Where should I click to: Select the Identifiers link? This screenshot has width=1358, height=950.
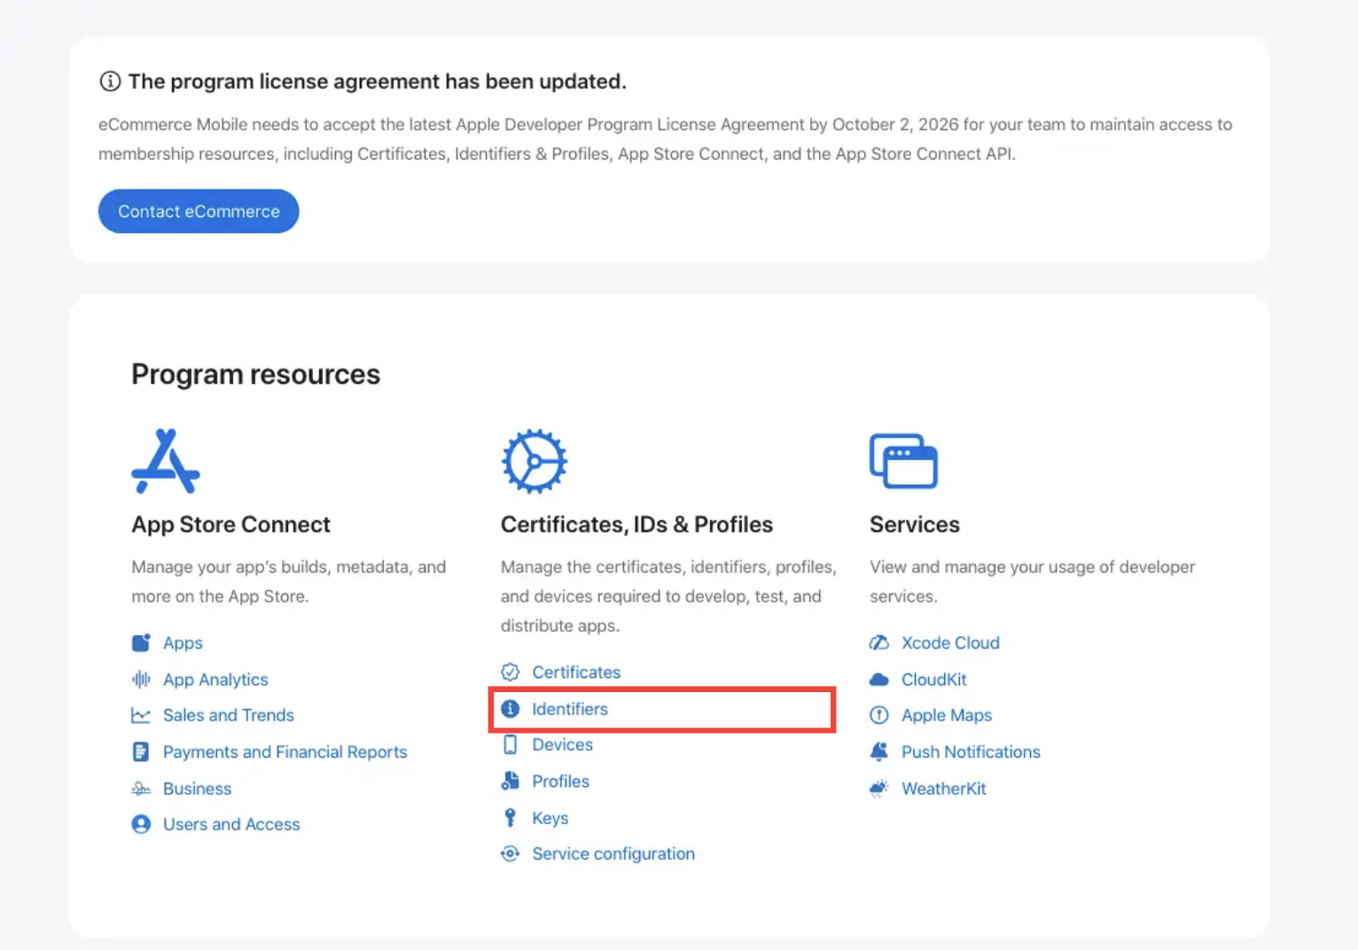point(570,709)
